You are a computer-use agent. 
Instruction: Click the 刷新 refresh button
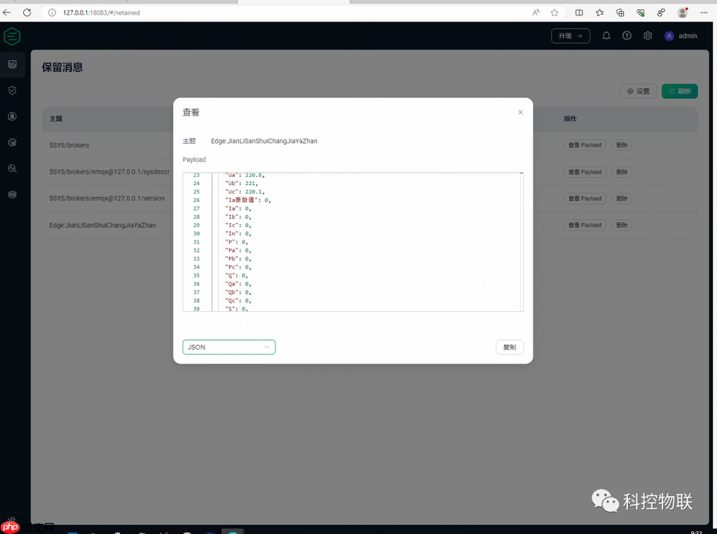[680, 92]
